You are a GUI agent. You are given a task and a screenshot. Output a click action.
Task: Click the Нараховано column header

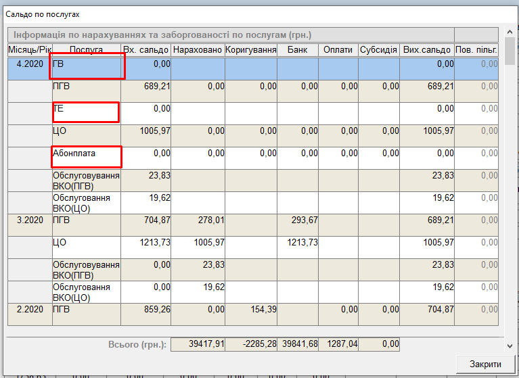[x=197, y=50]
